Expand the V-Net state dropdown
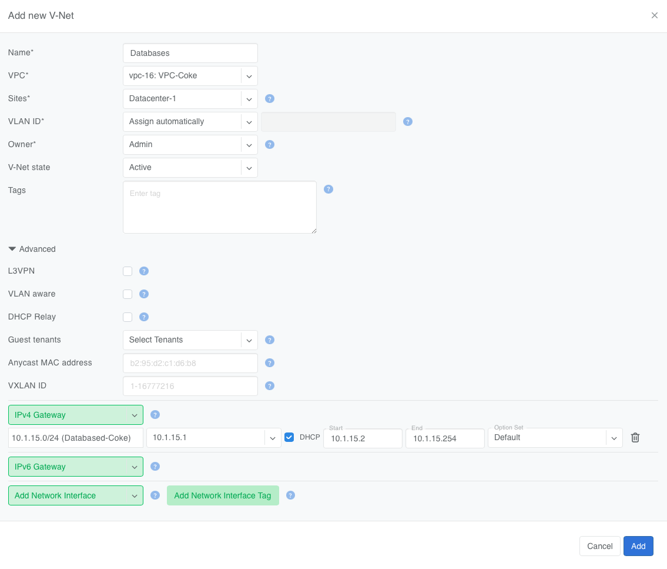 click(190, 168)
